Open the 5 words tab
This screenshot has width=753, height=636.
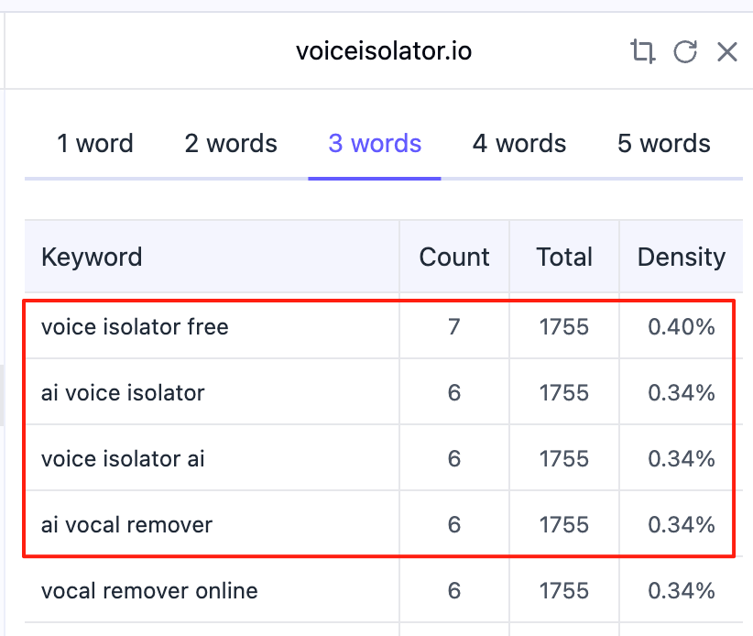click(664, 144)
